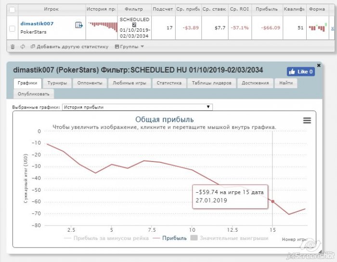This screenshot has height=262, width=337.
Task: Sort by the Фильтр column header
Action: tap(134, 9)
